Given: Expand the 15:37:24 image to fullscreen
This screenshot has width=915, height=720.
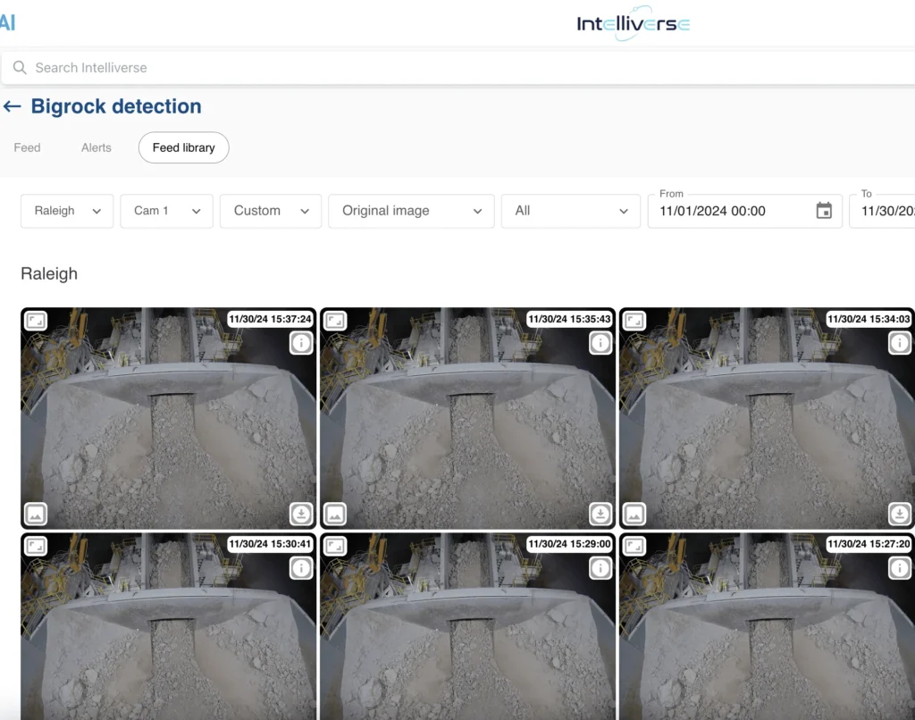Looking at the screenshot, I should click(36, 321).
